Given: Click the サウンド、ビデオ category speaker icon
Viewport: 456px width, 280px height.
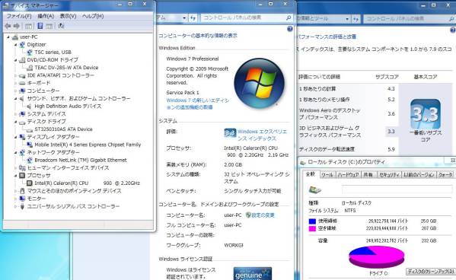Looking at the screenshot, I should pos(22,99).
